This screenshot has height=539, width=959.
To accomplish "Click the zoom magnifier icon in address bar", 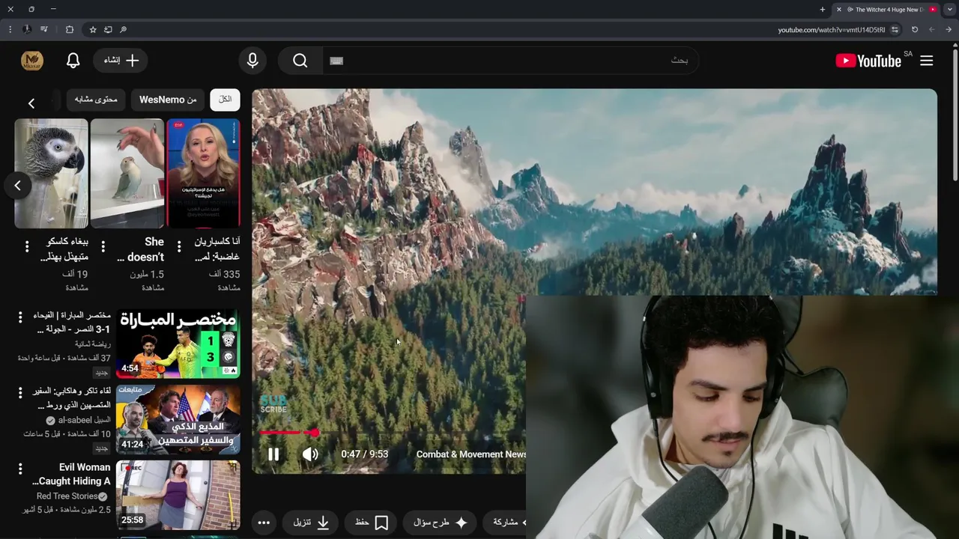I will (123, 30).
